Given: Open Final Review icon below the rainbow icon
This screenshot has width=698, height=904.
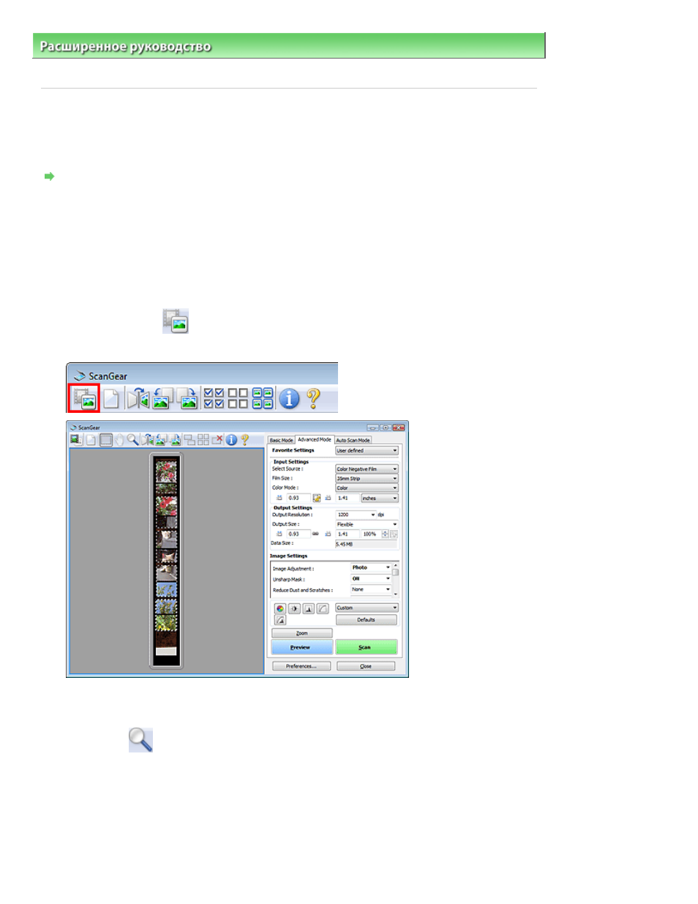Looking at the screenshot, I should point(280,620).
